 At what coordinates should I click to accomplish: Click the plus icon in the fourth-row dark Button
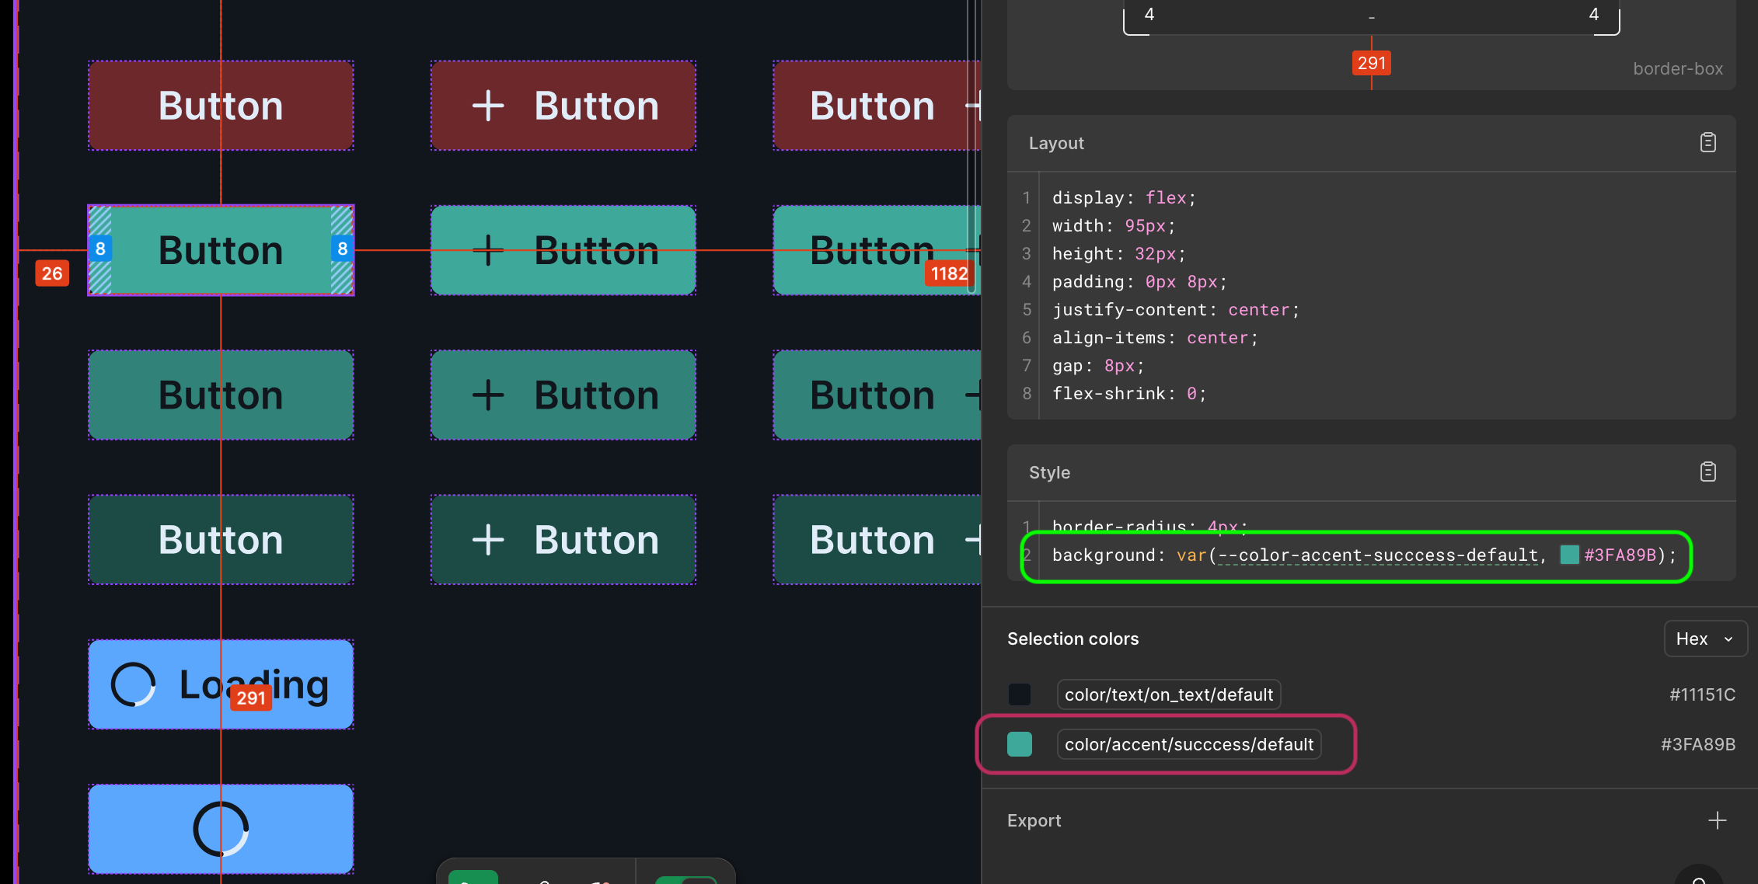pos(488,539)
